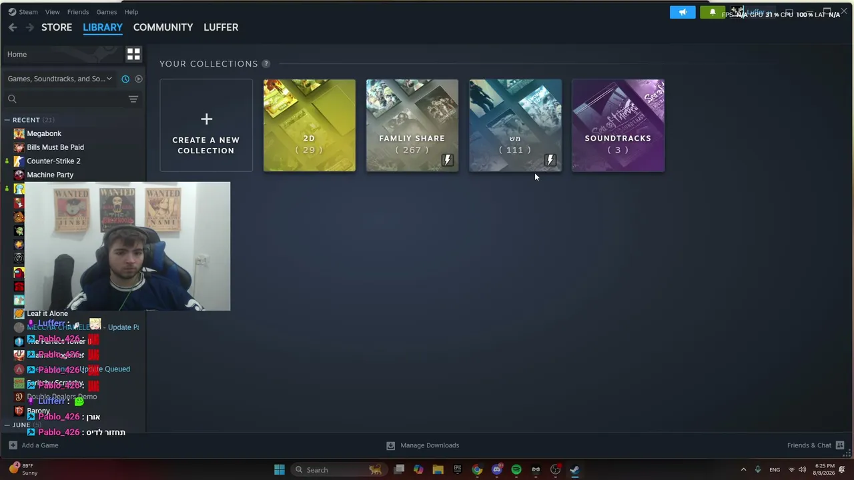Open the green notifications bell
The width and height of the screenshot is (854, 480).
coord(713,13)
